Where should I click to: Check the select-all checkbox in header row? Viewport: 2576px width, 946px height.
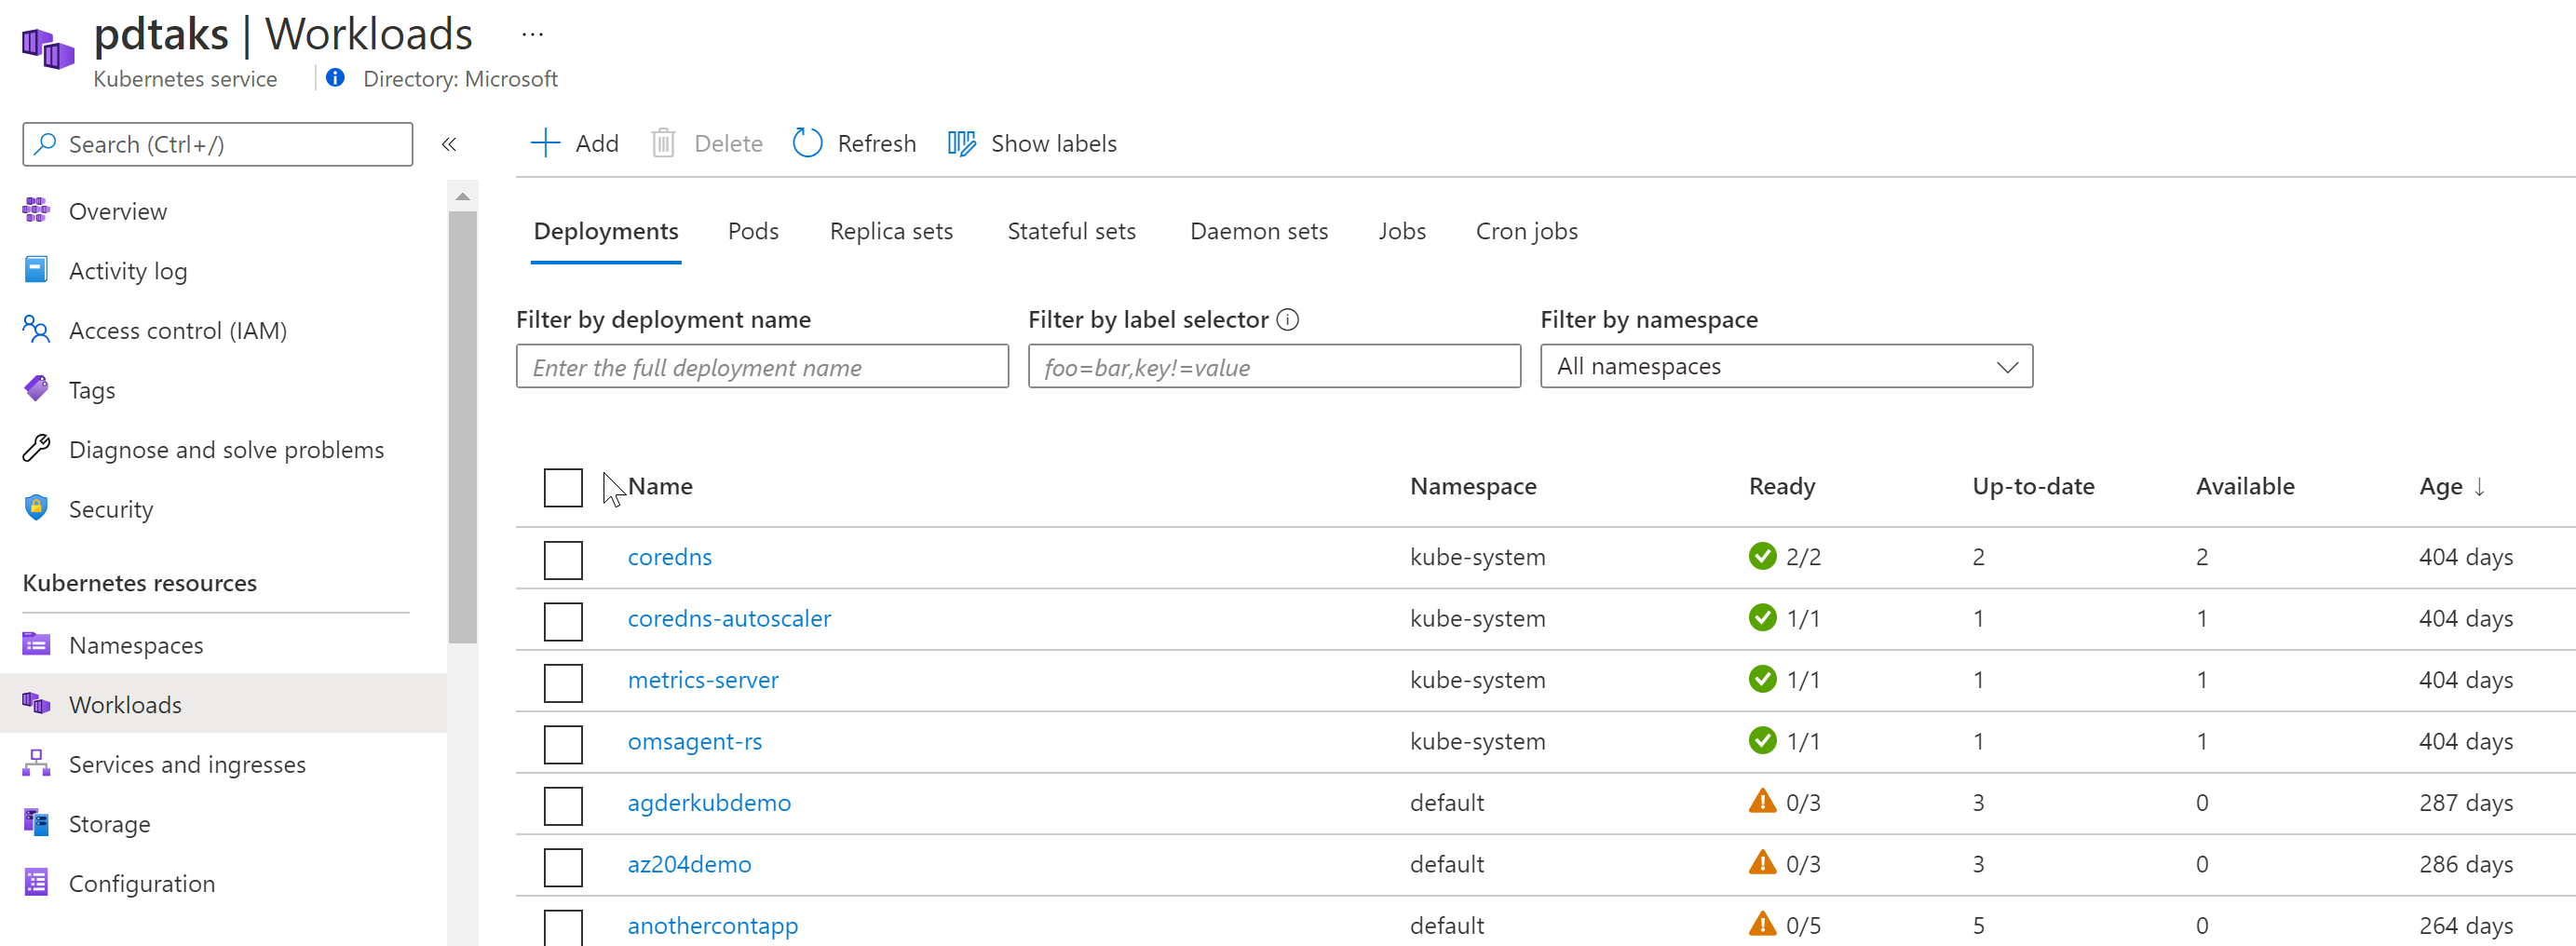click(563, 487)
